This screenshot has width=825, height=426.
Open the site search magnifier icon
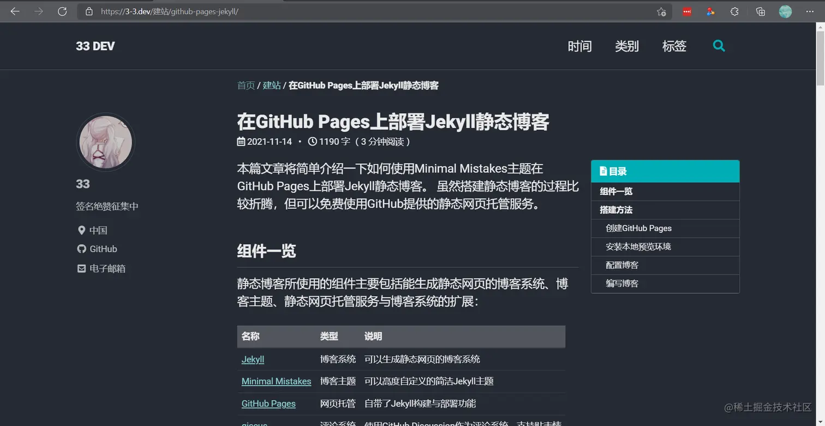click(719, 46)
